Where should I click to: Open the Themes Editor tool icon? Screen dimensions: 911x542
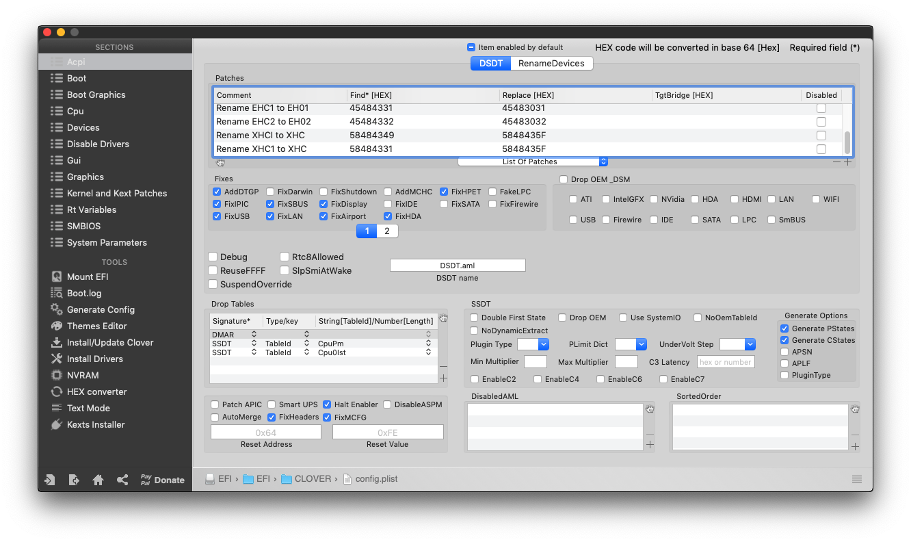(56, 326)
